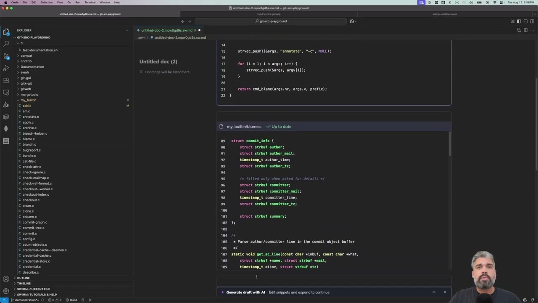Expand the OUTLINE section
The width and height of the screenshot is (538, 303).
23,278
